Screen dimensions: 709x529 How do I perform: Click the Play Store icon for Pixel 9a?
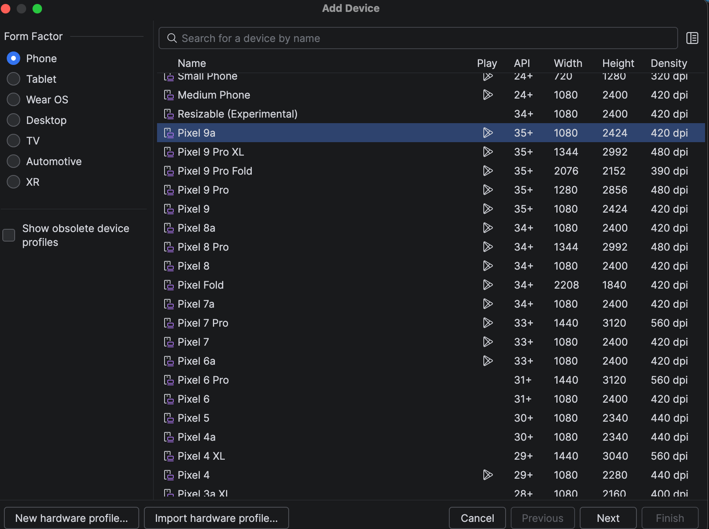[x=488, y=133]
